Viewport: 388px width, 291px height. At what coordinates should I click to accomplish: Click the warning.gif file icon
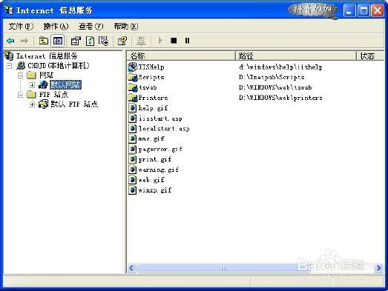pyautogui.click(x=133, y=170)
